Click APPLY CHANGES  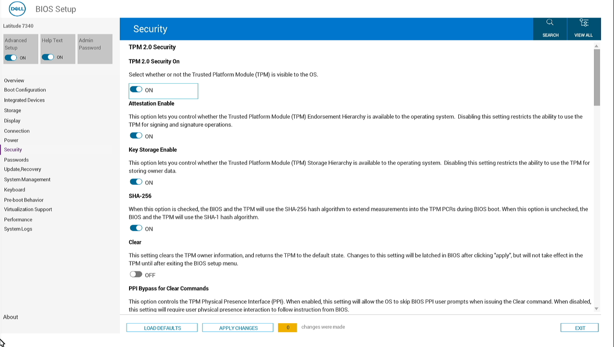click(x=237, y=327)
